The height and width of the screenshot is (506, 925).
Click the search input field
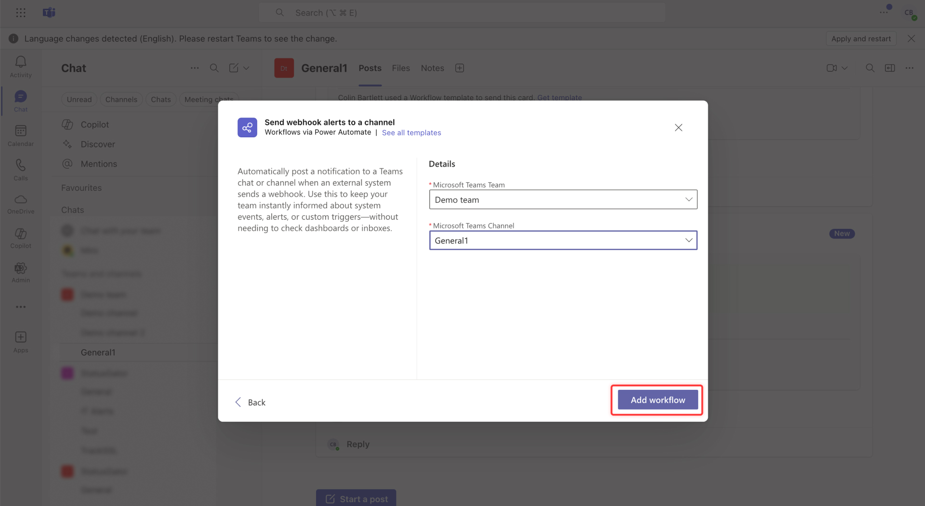[x=462, y=13]
